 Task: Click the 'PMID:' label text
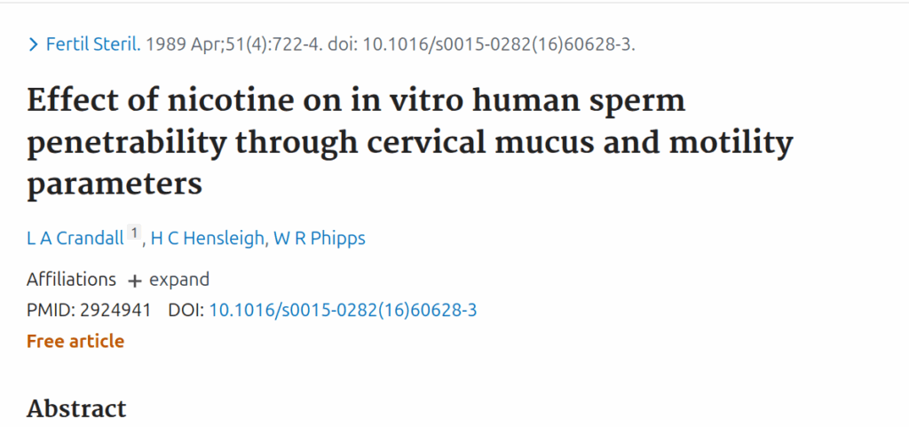[51, 311]
